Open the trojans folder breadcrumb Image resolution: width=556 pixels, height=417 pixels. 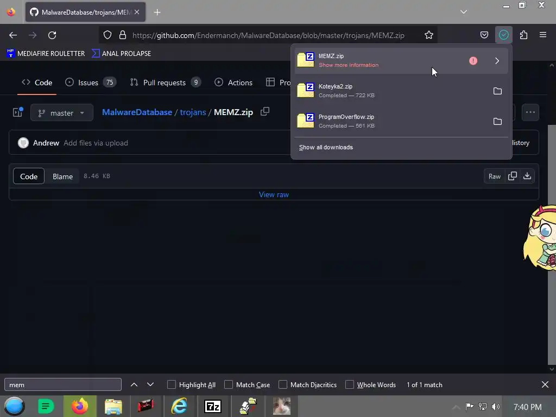click(x=193, y=112)
